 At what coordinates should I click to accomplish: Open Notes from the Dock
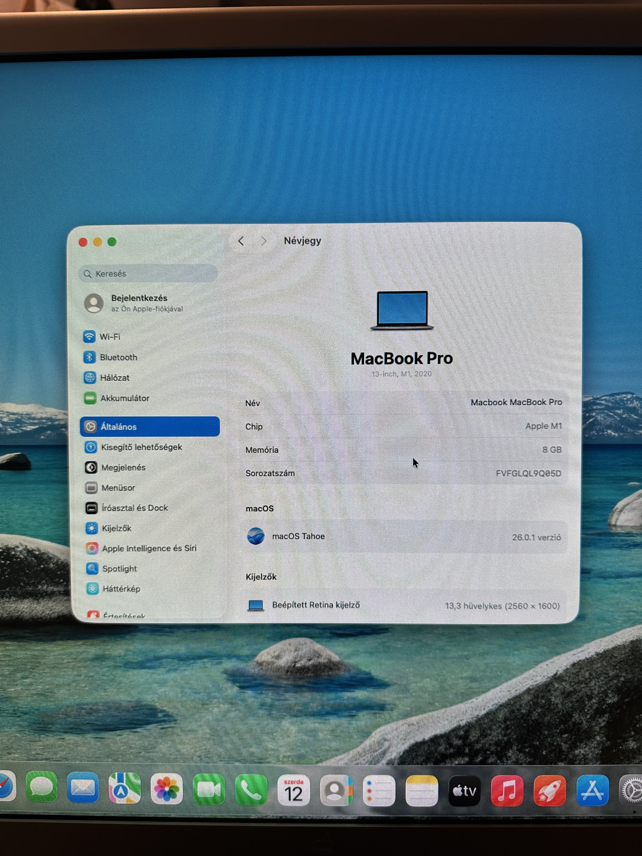point(421,791)
